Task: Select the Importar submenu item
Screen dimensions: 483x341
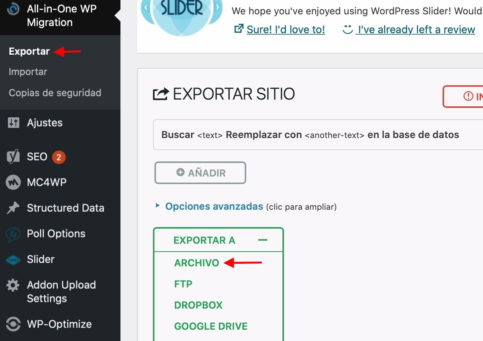Action: 28,72
